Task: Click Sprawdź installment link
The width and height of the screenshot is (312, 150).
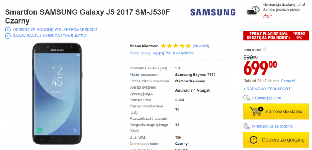Action: (x=288, y=81)
